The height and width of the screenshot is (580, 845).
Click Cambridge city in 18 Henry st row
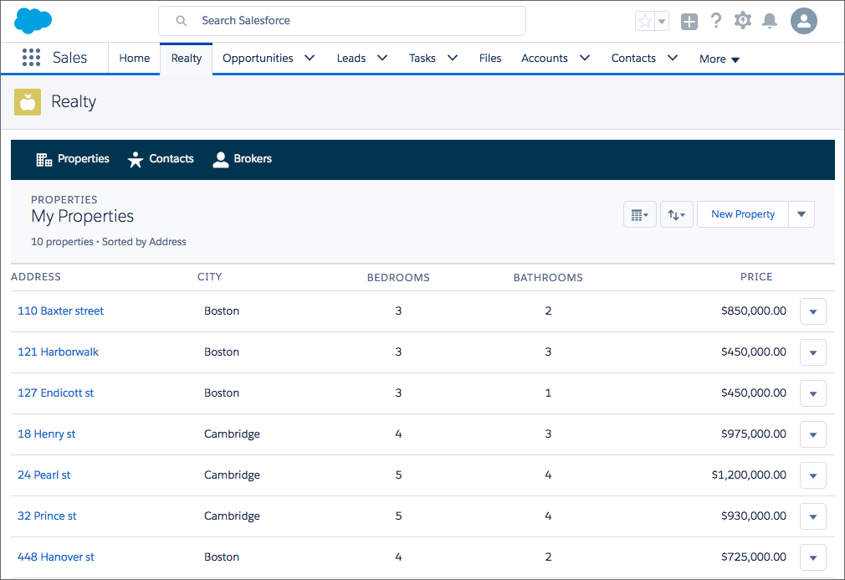(232, 434)
